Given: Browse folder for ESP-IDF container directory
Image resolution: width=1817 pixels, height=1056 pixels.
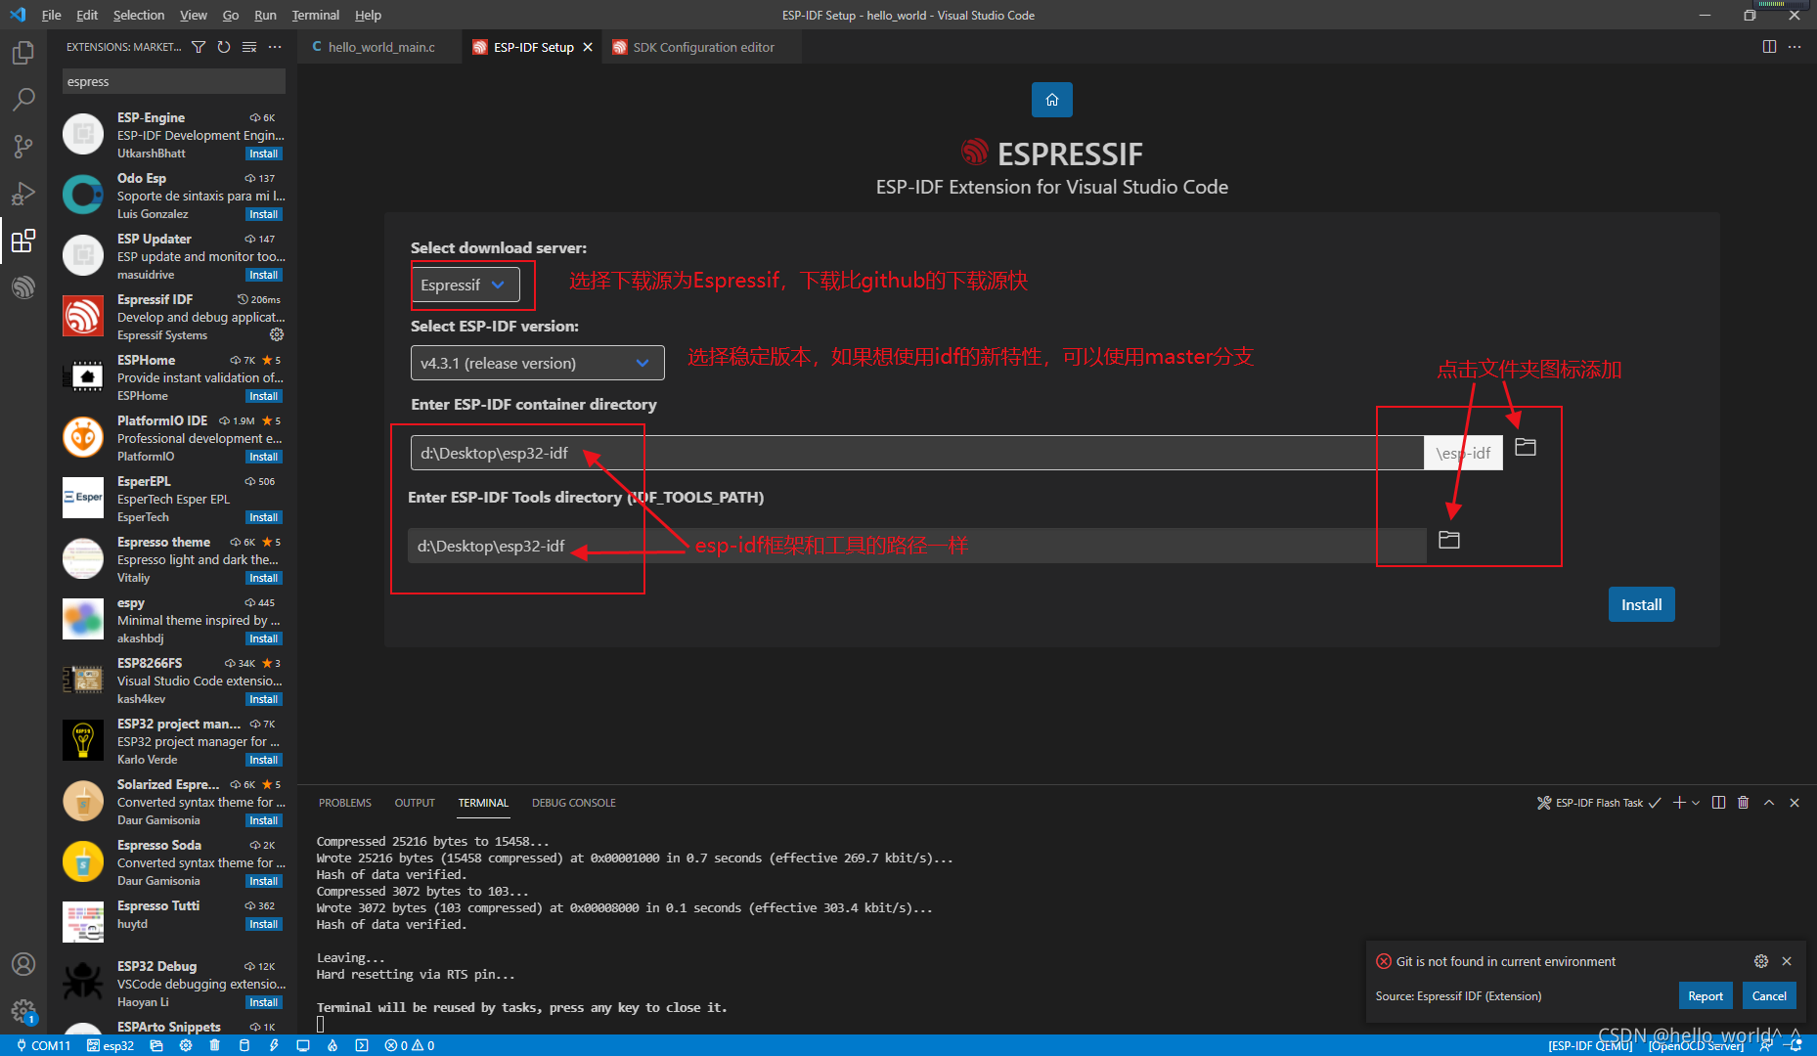Looking at the screenshot, I should 1526,447.
